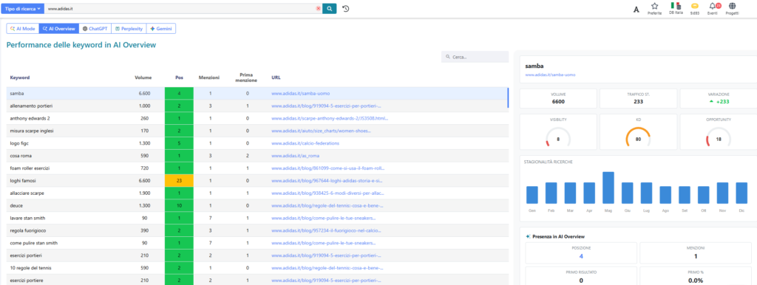Click the Volume 6600 card
Screen dimensions: 757x285
point(558,98)
